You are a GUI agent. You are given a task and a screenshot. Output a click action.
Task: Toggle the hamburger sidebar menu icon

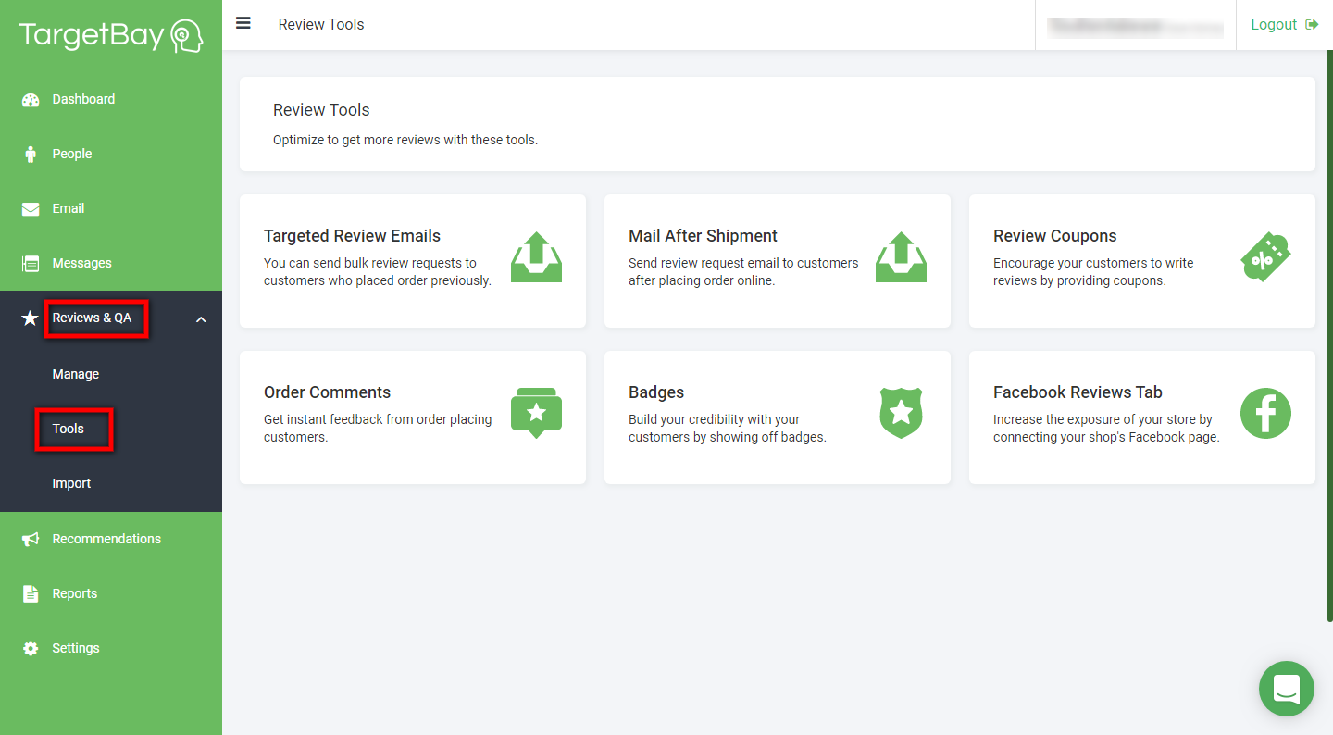(243, 23)
